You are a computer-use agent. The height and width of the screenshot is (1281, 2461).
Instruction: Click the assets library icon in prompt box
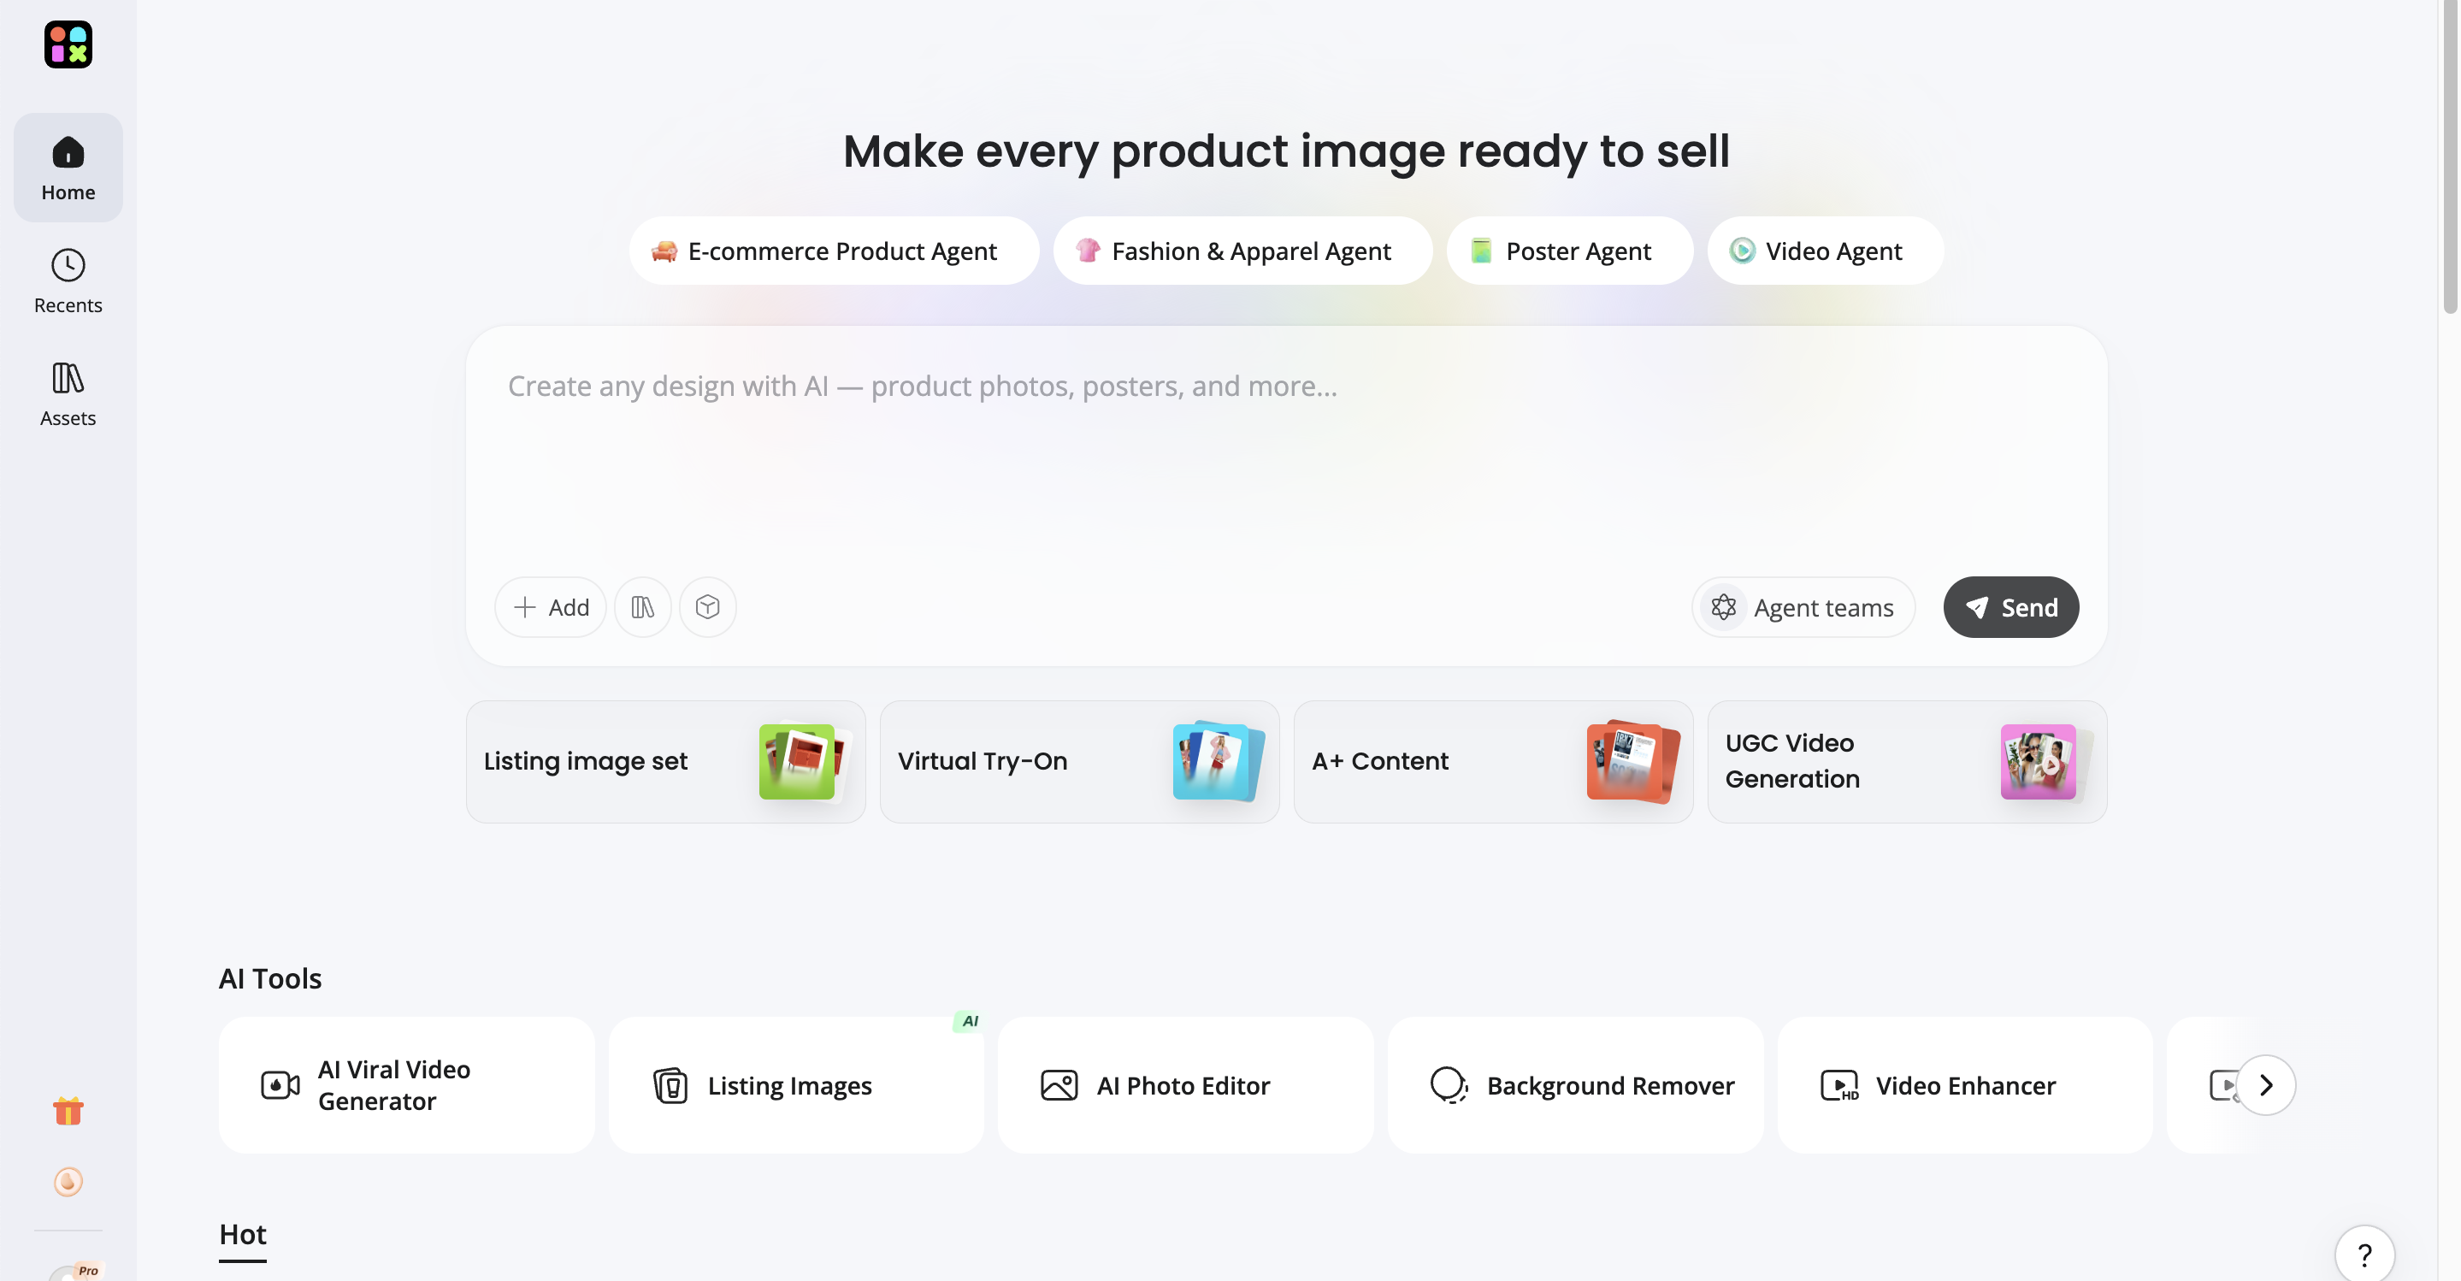tap(643, 606)
